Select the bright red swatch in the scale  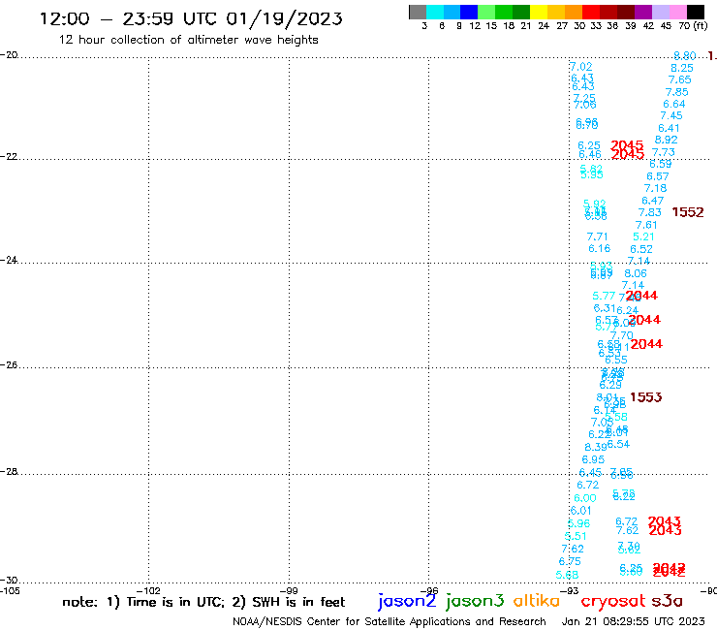tap(591, 12)
